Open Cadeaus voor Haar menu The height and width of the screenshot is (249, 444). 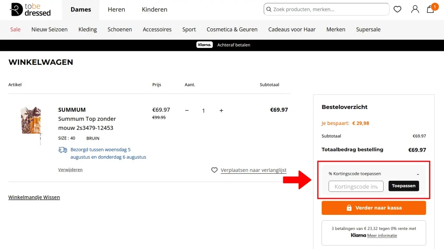pyautogui.click(x=292, y=29)
